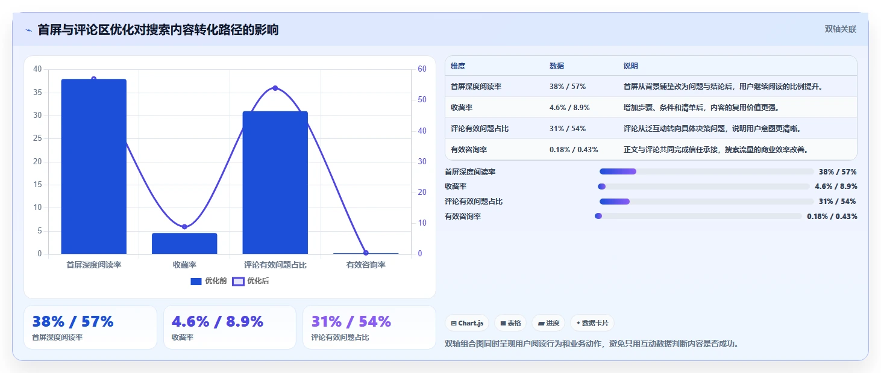This screenshot has height=373, width=881.
Task: Click the 38% / 57% stat card
Action: (90, 327)
